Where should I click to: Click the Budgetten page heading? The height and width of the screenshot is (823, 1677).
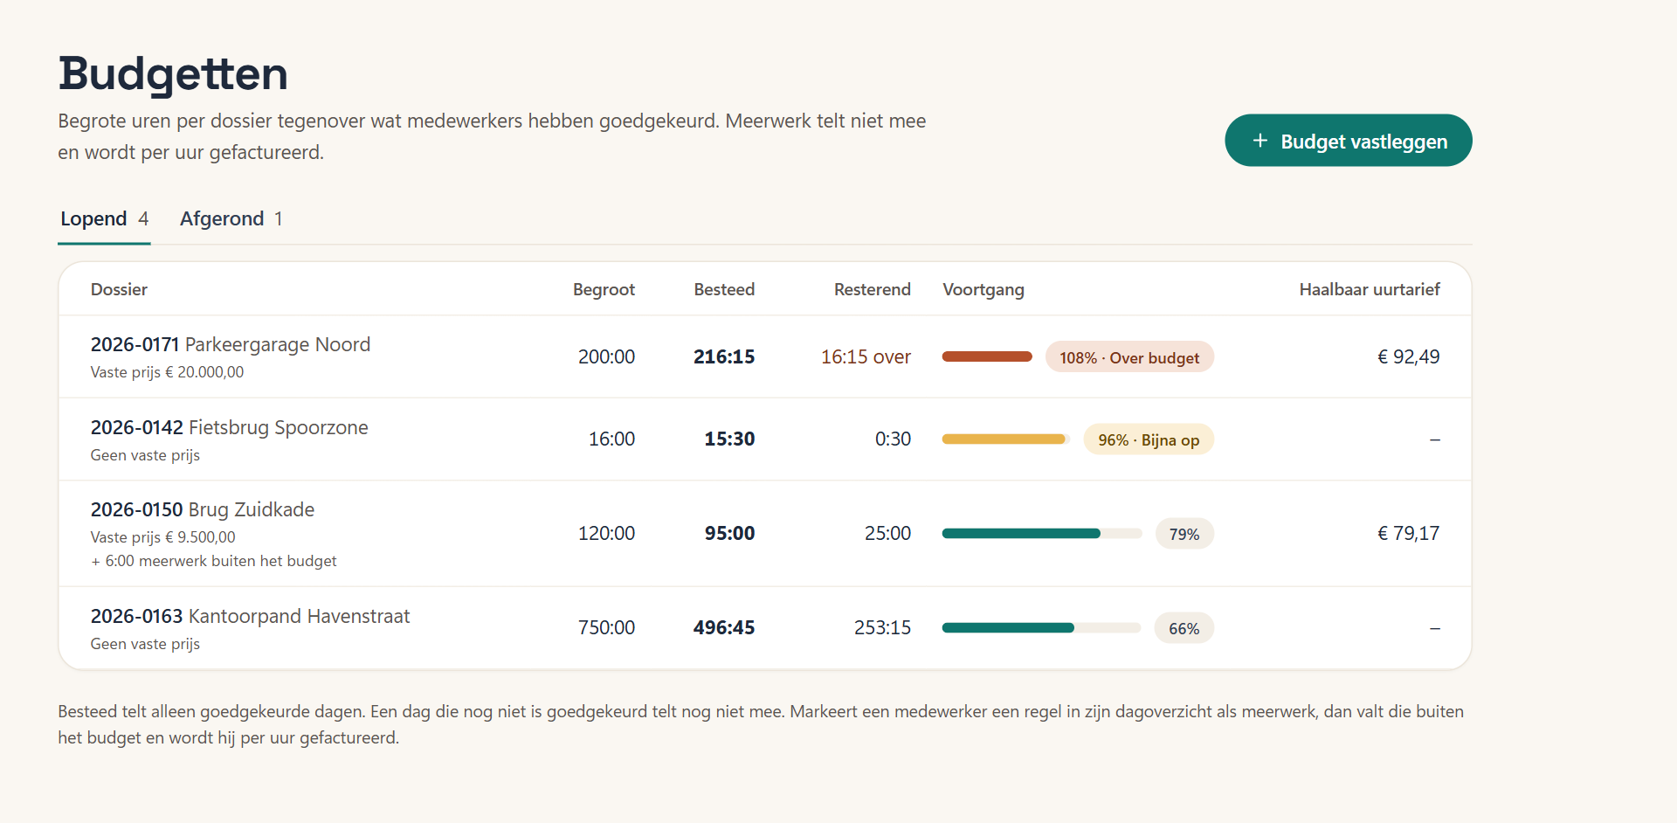[173, 73]
